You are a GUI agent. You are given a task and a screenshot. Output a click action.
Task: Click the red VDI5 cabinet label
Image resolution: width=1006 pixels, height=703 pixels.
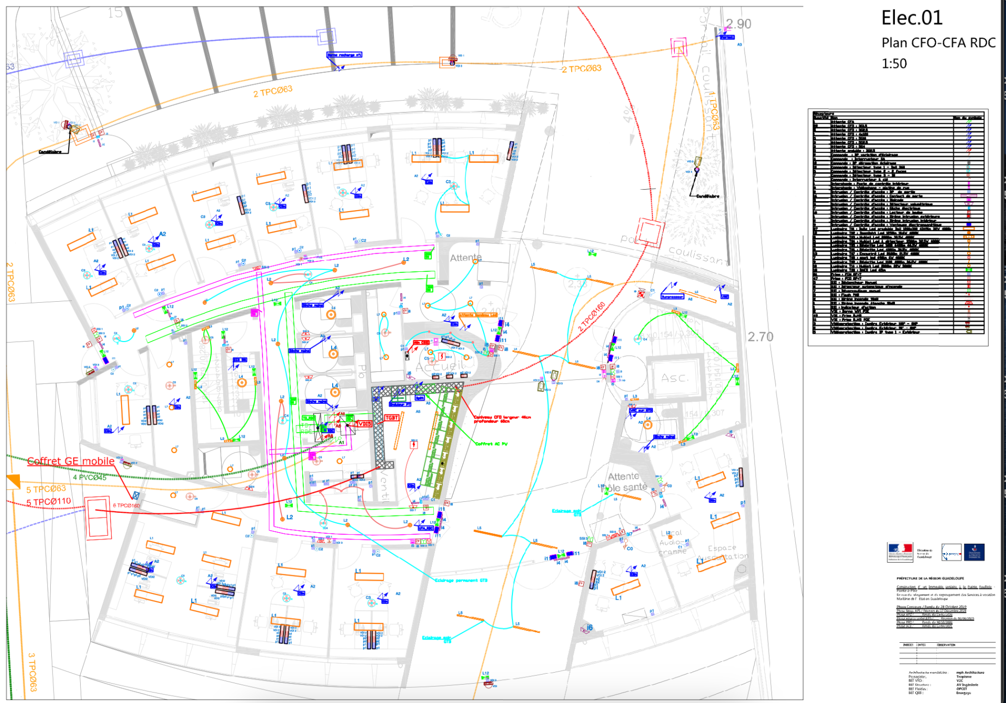(364, 423)
